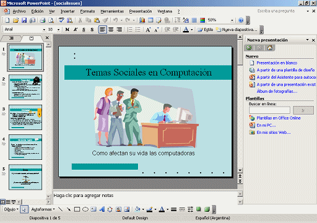Viewport: 317px width, 223px height.
Task: Click the Copy icon in the toolbar
Action: pyautogui.click(x=89, y=20)
